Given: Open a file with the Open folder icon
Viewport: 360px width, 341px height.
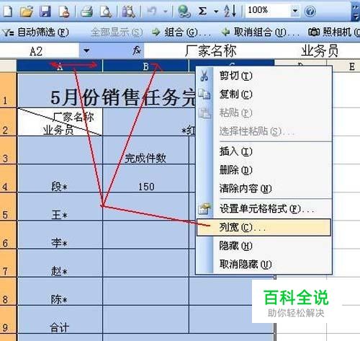Looking at the screenshot, I should coord(27,11).
